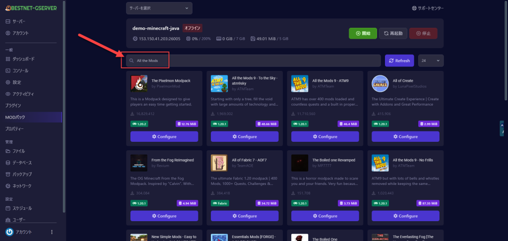Click the From the Fog Reimagined thumbnail
The width and height of the screenshot is (508, 241).
coord(139,163)
